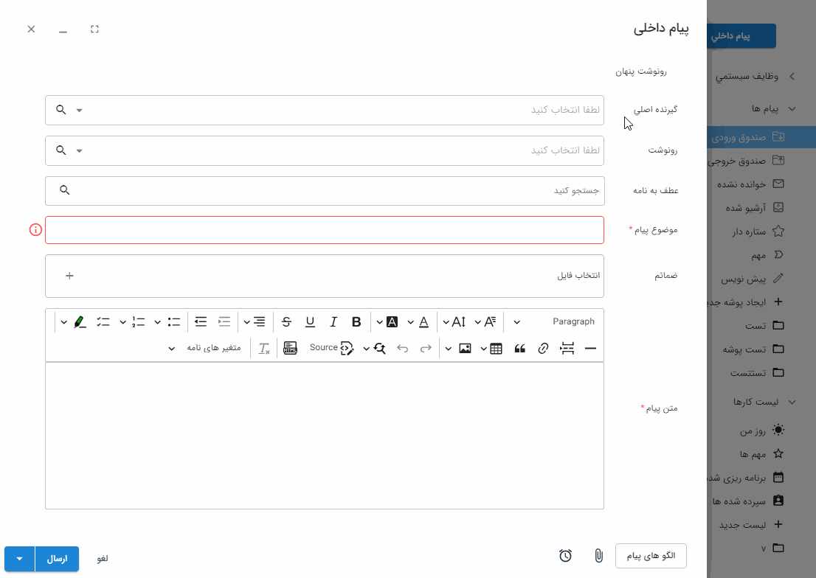816x578 pixels.
Task: Apply italic formatting to message text
Action: pos(333,321)
